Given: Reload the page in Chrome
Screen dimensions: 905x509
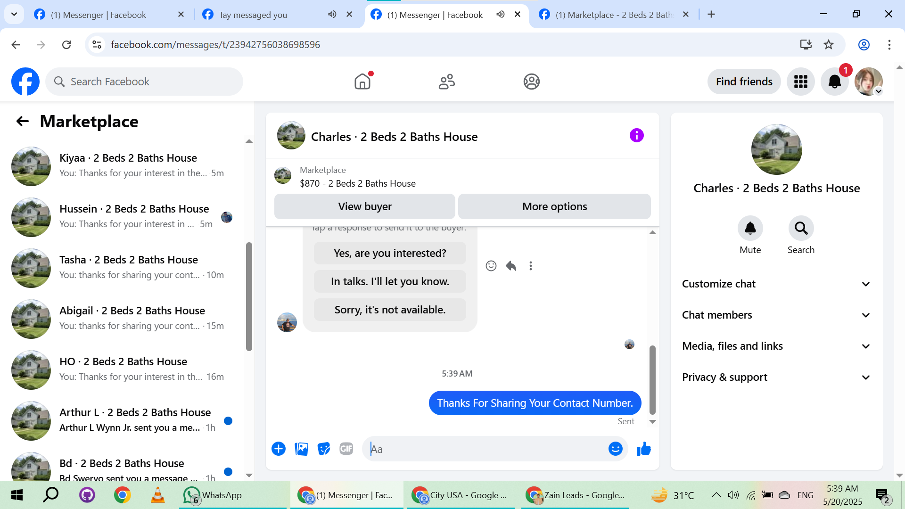Looking at the screenshot, I should click(x=66, y=45).
